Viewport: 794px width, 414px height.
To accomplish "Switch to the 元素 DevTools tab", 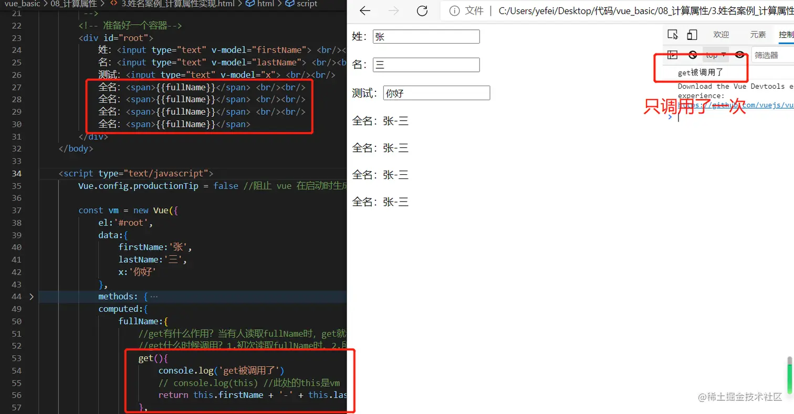I will (758, 35).
